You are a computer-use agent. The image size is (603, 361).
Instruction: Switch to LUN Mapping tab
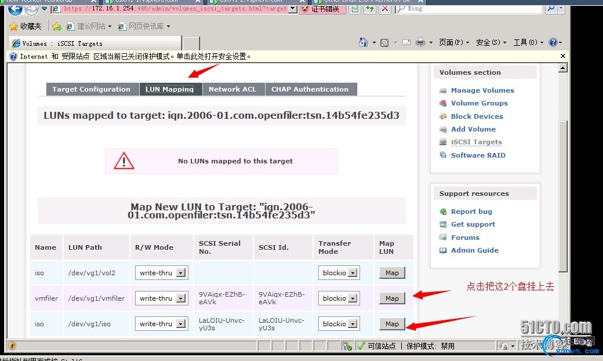coord(169,89)
